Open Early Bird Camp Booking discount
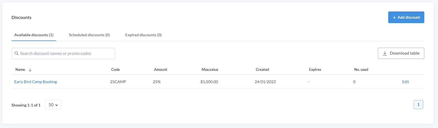 tap(36, 82)
